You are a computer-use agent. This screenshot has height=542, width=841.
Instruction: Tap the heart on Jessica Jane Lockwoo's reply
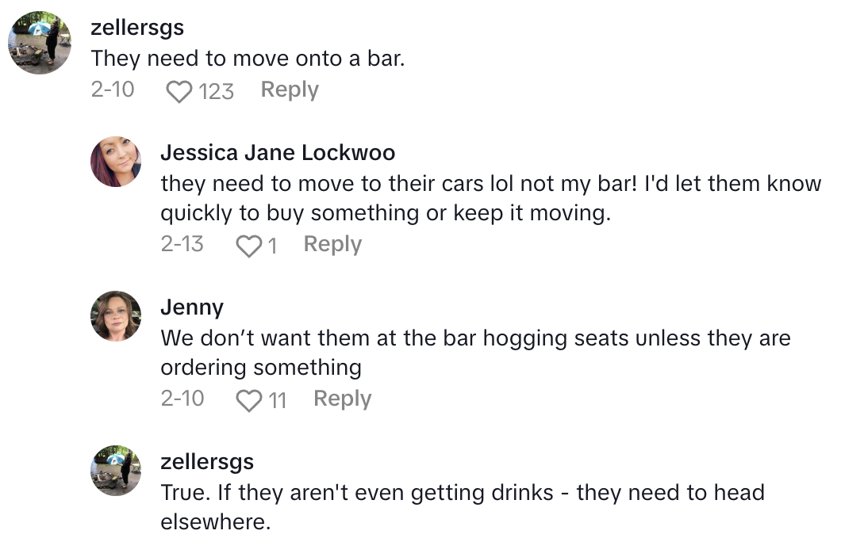coord(249,246)
